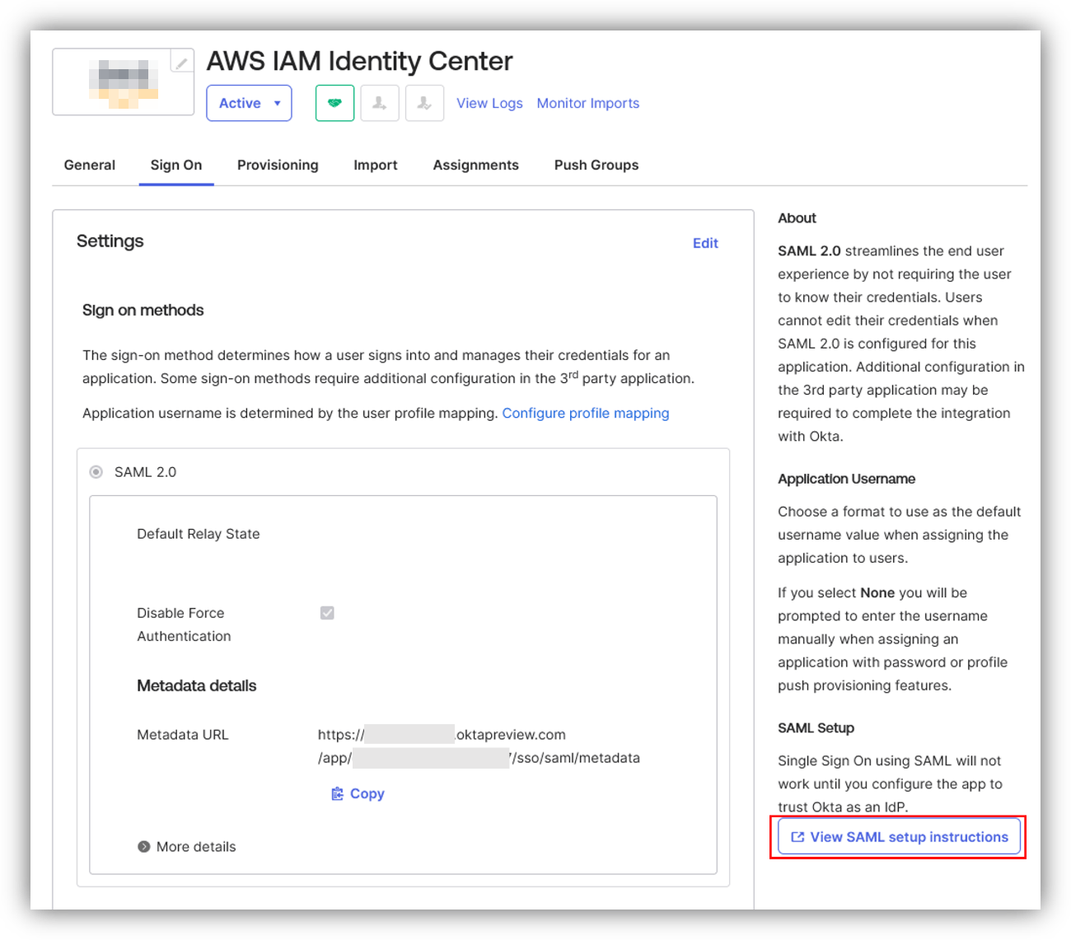Select the Sign On tab
This screenshot has width=1071, height=940.
point(176,165)
